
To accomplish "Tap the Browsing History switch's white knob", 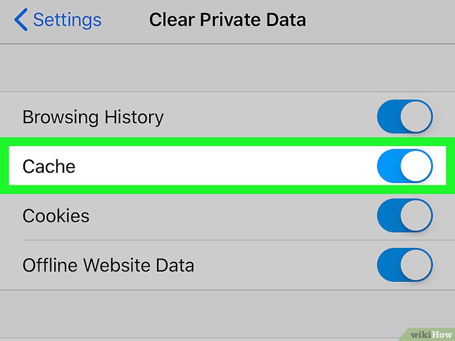I will tap(416, 117).
